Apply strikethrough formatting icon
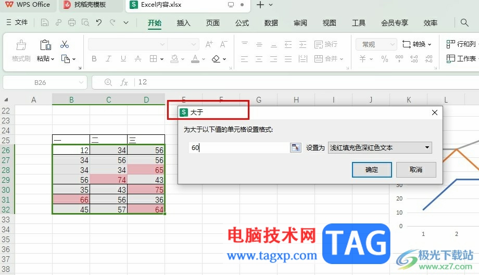Image resolution: width=479 pixels, height=275 pixels. pyautogui.click(x=138, y=59)
